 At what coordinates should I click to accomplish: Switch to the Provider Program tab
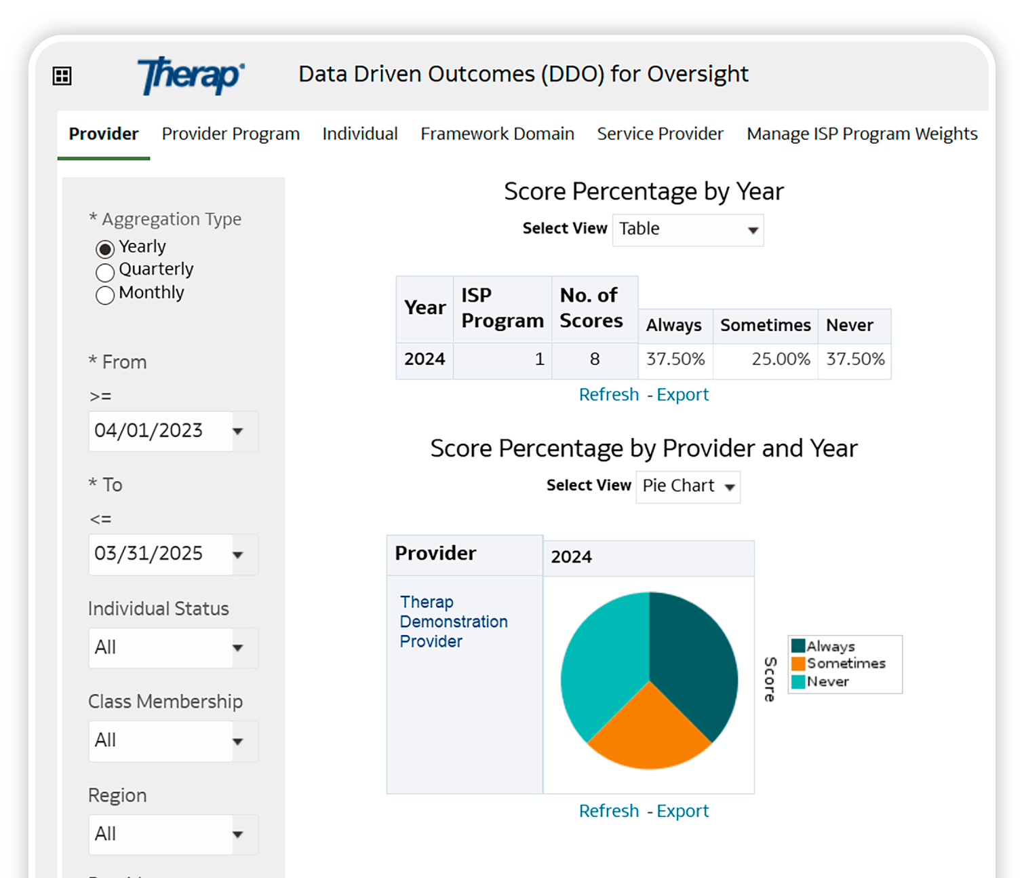click(231, 134)
